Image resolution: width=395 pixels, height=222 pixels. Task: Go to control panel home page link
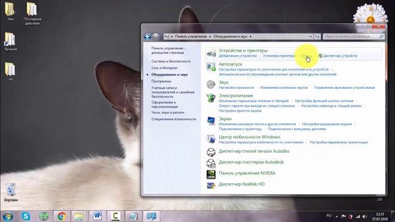click(168, 51)
